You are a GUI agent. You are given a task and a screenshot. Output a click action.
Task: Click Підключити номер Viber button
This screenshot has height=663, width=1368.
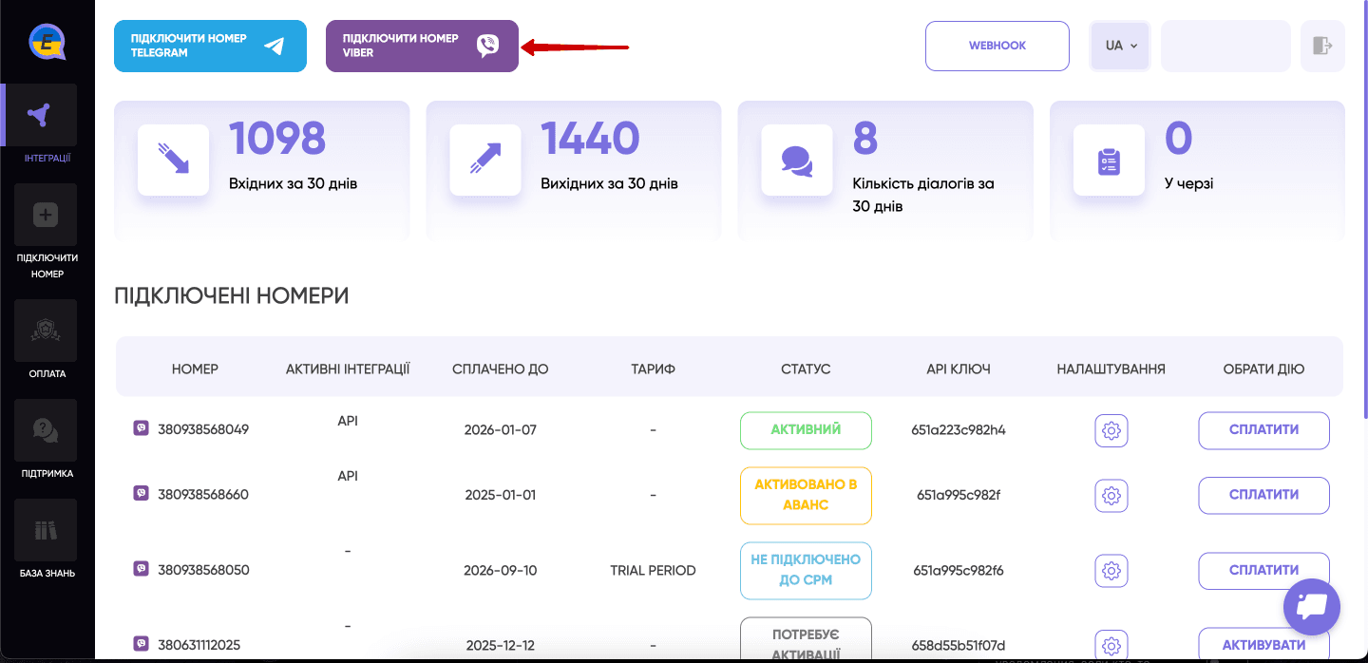pos(422,46)
